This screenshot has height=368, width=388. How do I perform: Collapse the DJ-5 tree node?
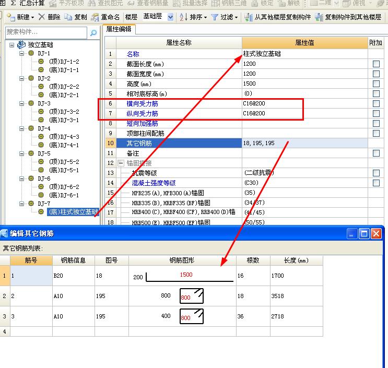click(22, 153)
